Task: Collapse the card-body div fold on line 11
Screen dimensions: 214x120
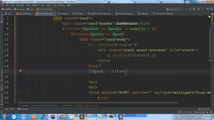Action: point(17,39)
